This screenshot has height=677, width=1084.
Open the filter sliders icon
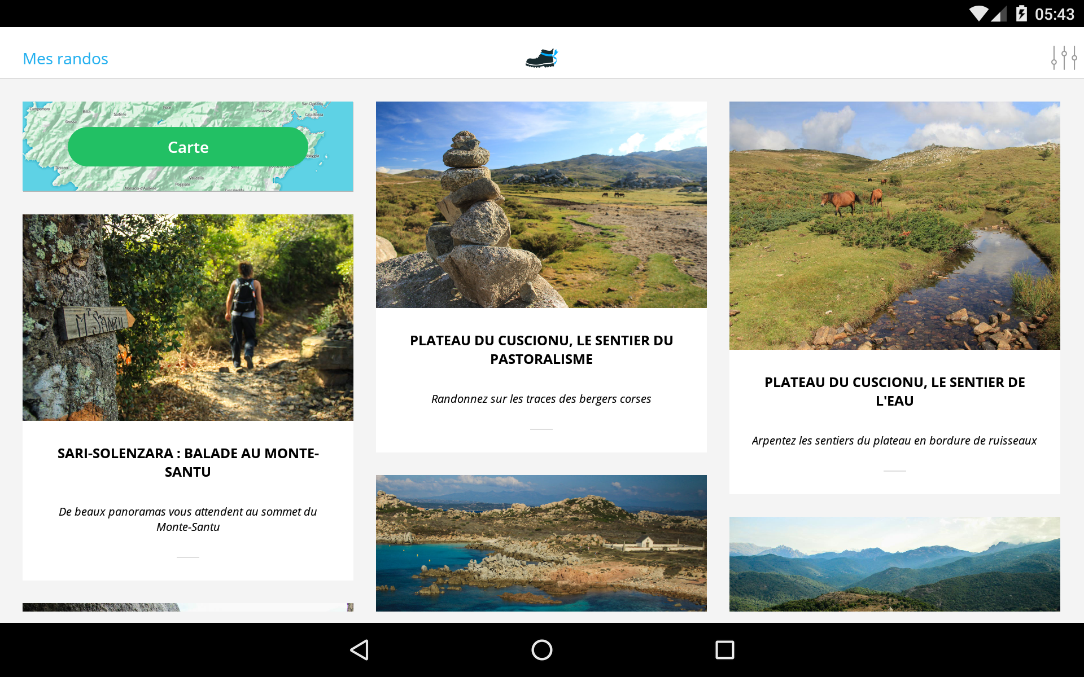(1064, 58)
